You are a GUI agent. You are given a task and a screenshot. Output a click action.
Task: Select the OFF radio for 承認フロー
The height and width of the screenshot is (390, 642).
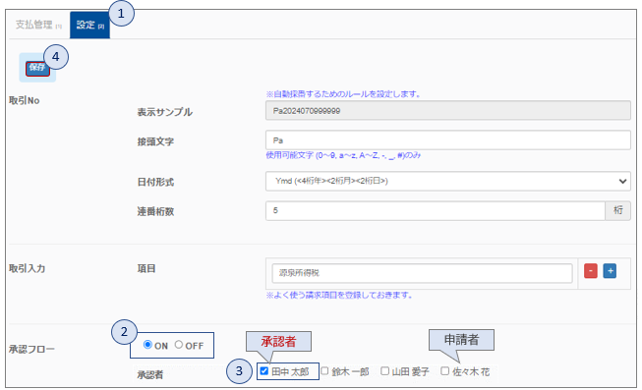coord(179,345)
